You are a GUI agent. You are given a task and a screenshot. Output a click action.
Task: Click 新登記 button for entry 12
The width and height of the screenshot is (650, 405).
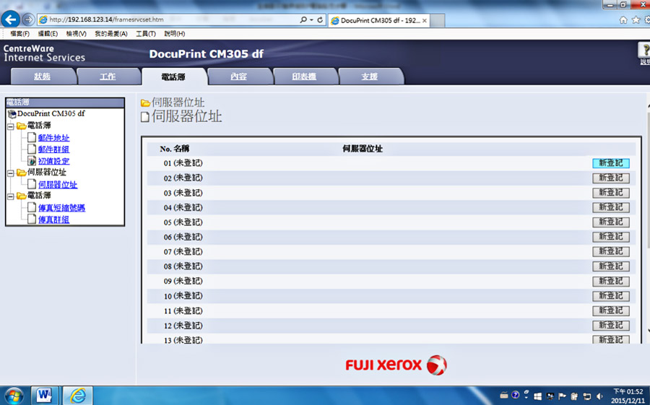click(610, 326)
